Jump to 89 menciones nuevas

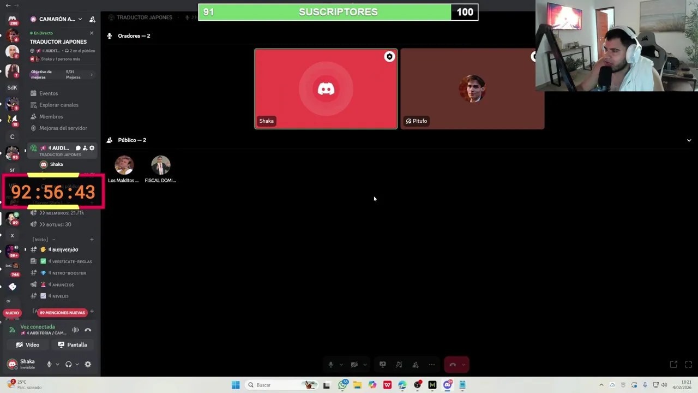point(62,313)
